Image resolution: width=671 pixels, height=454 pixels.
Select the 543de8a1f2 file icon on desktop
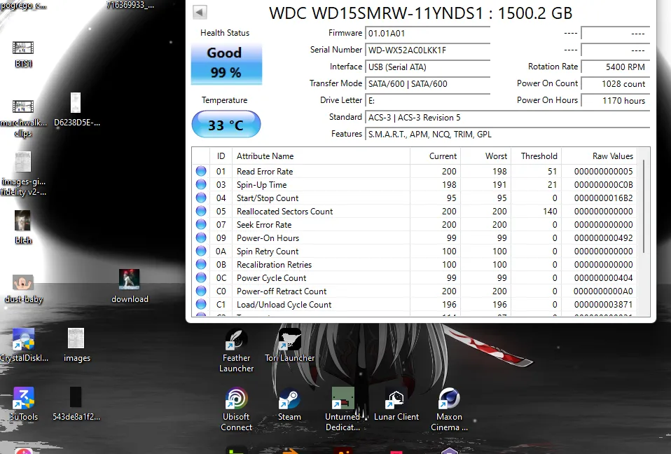pos(76,404)
